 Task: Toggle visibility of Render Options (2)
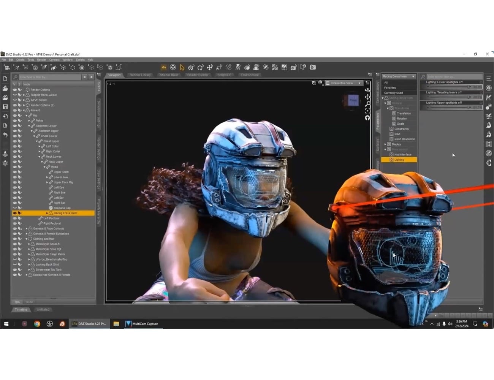[x=15, y=105]
